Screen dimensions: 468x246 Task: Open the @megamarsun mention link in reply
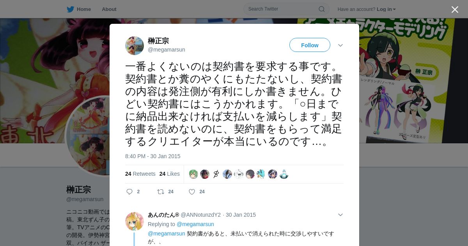click(x=167, y=234)
